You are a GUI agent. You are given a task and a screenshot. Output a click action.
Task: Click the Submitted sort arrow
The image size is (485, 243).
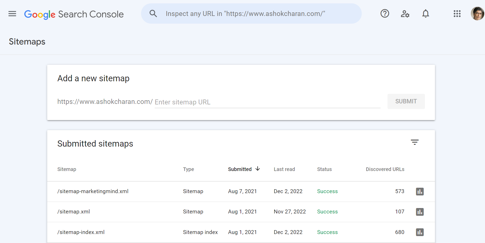point(257,169)
